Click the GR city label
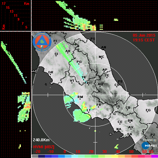Image resolution: width=158 pixels, height=158 pixels. (x=51, y=72)
